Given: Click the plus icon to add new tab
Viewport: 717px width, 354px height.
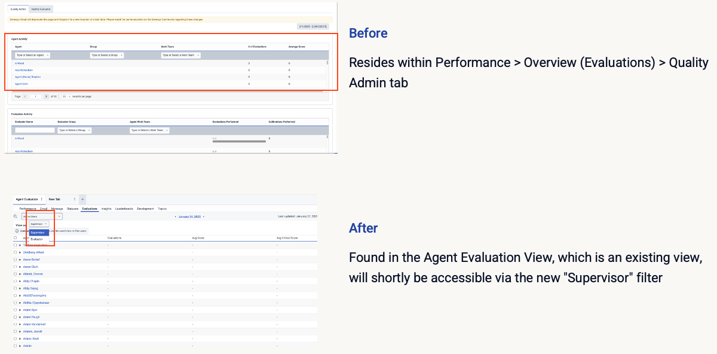Looking at the screenshot, I should coord(82,199).
